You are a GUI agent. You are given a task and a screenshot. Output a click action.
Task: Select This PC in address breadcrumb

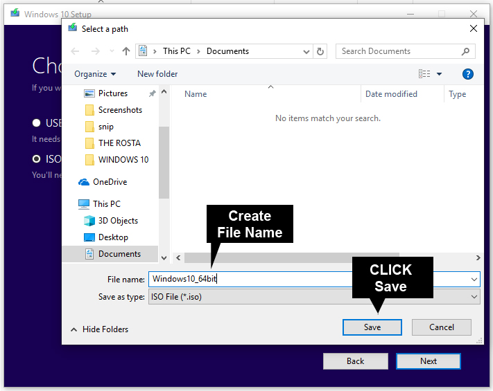(177, 51)
